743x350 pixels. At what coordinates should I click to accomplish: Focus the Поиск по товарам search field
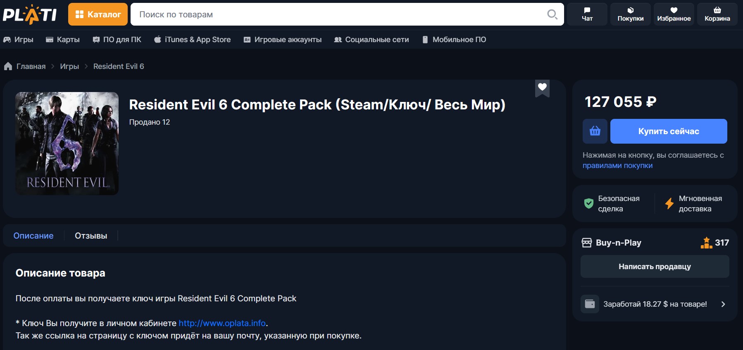point(339,14)
